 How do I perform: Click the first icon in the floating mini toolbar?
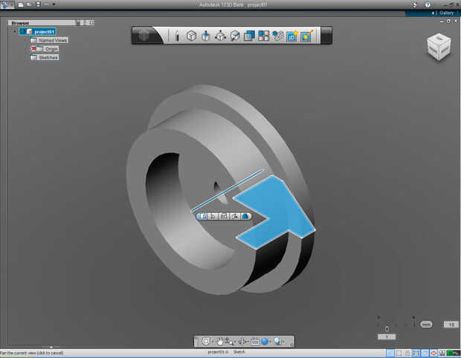pos(202,216)
